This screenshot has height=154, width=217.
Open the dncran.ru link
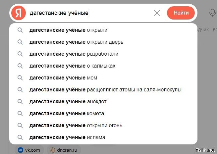(x=68, y=150)
